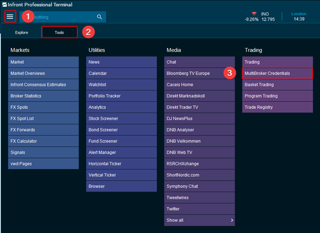
Task: Click the search magnifier icon
Action: coord(99,17)
